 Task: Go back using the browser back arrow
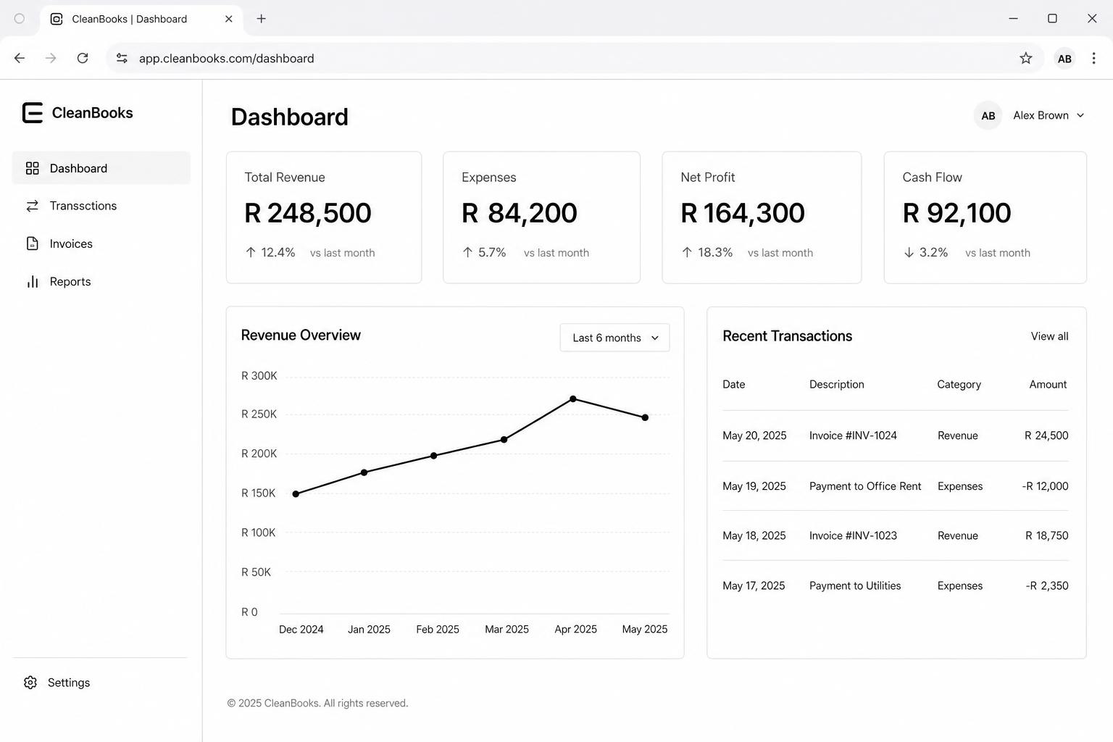(x=20, y=58)
